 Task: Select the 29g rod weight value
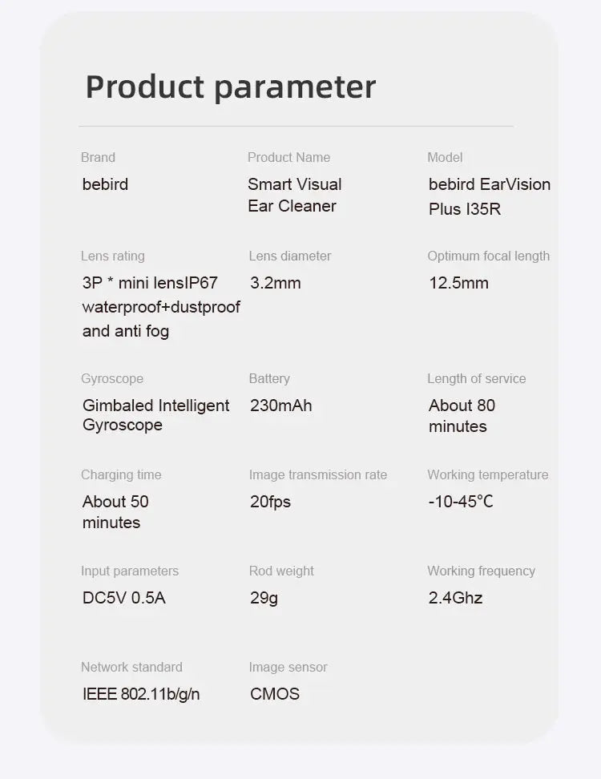point(264,598)
